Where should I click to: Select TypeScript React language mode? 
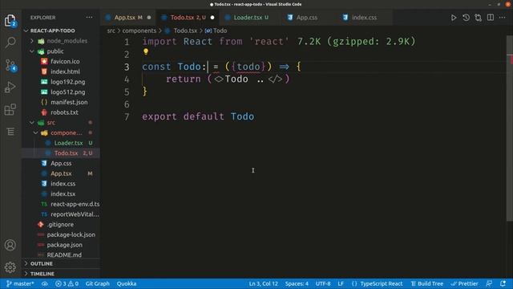377,283
